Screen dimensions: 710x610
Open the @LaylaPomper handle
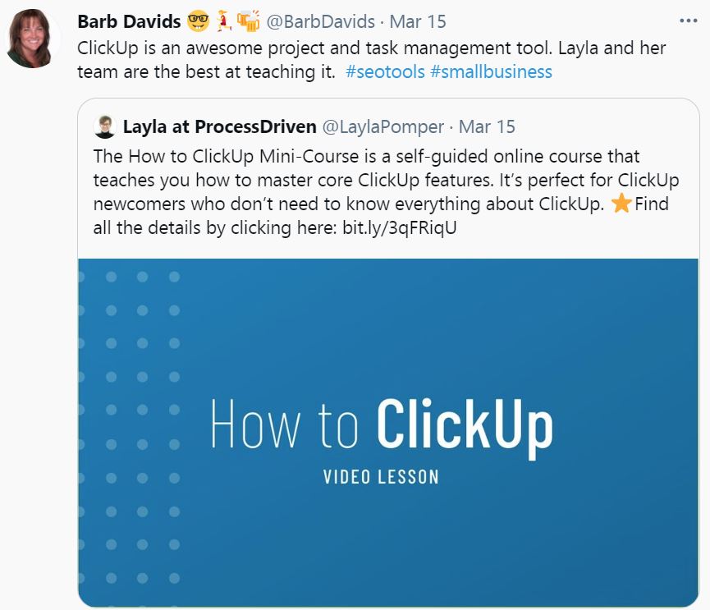coord(383,126)
